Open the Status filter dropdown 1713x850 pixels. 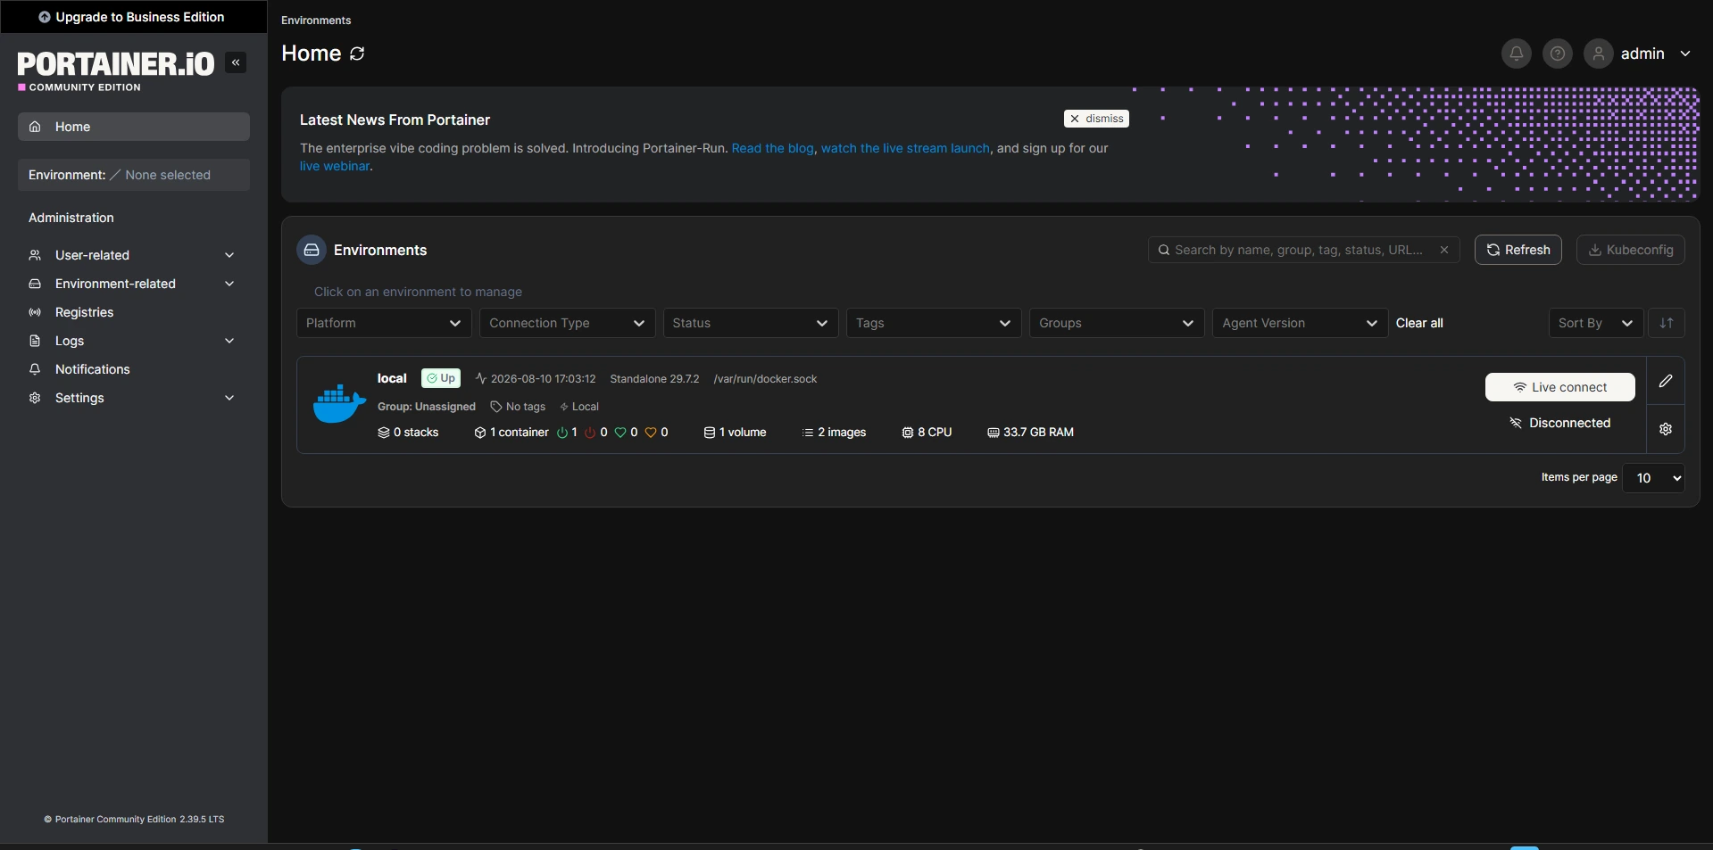[x=751, y=323]
